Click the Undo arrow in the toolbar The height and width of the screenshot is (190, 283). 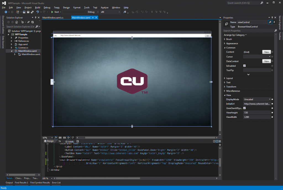coord(38,12)
